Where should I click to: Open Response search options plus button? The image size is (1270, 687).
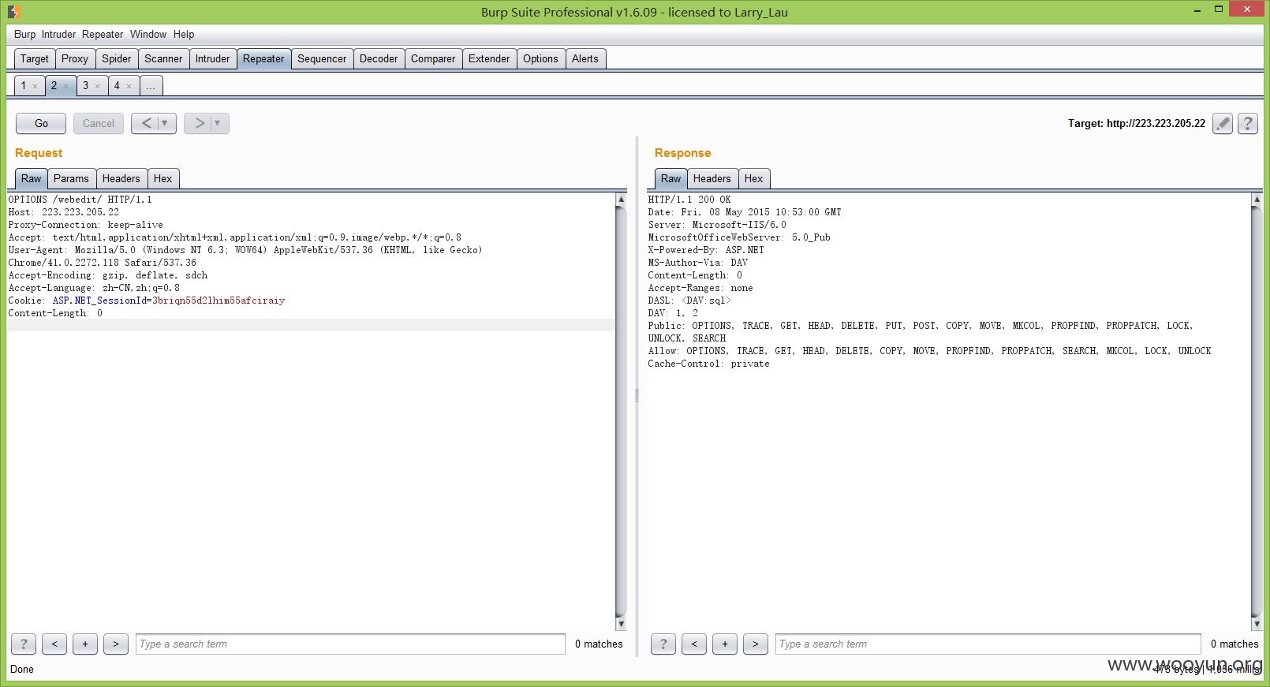point(725,644)
